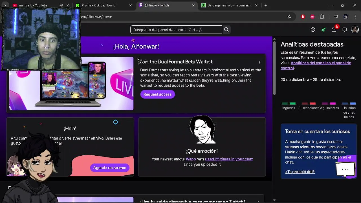Open the ABP adblock extension icon

[312, 17]
